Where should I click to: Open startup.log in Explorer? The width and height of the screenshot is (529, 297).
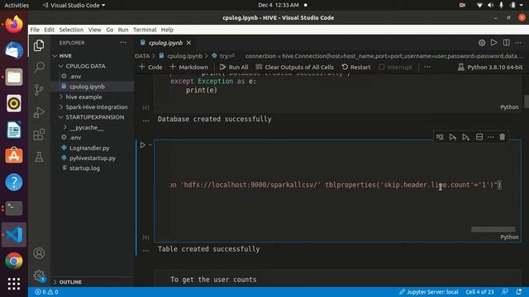[x=84, y=168]
